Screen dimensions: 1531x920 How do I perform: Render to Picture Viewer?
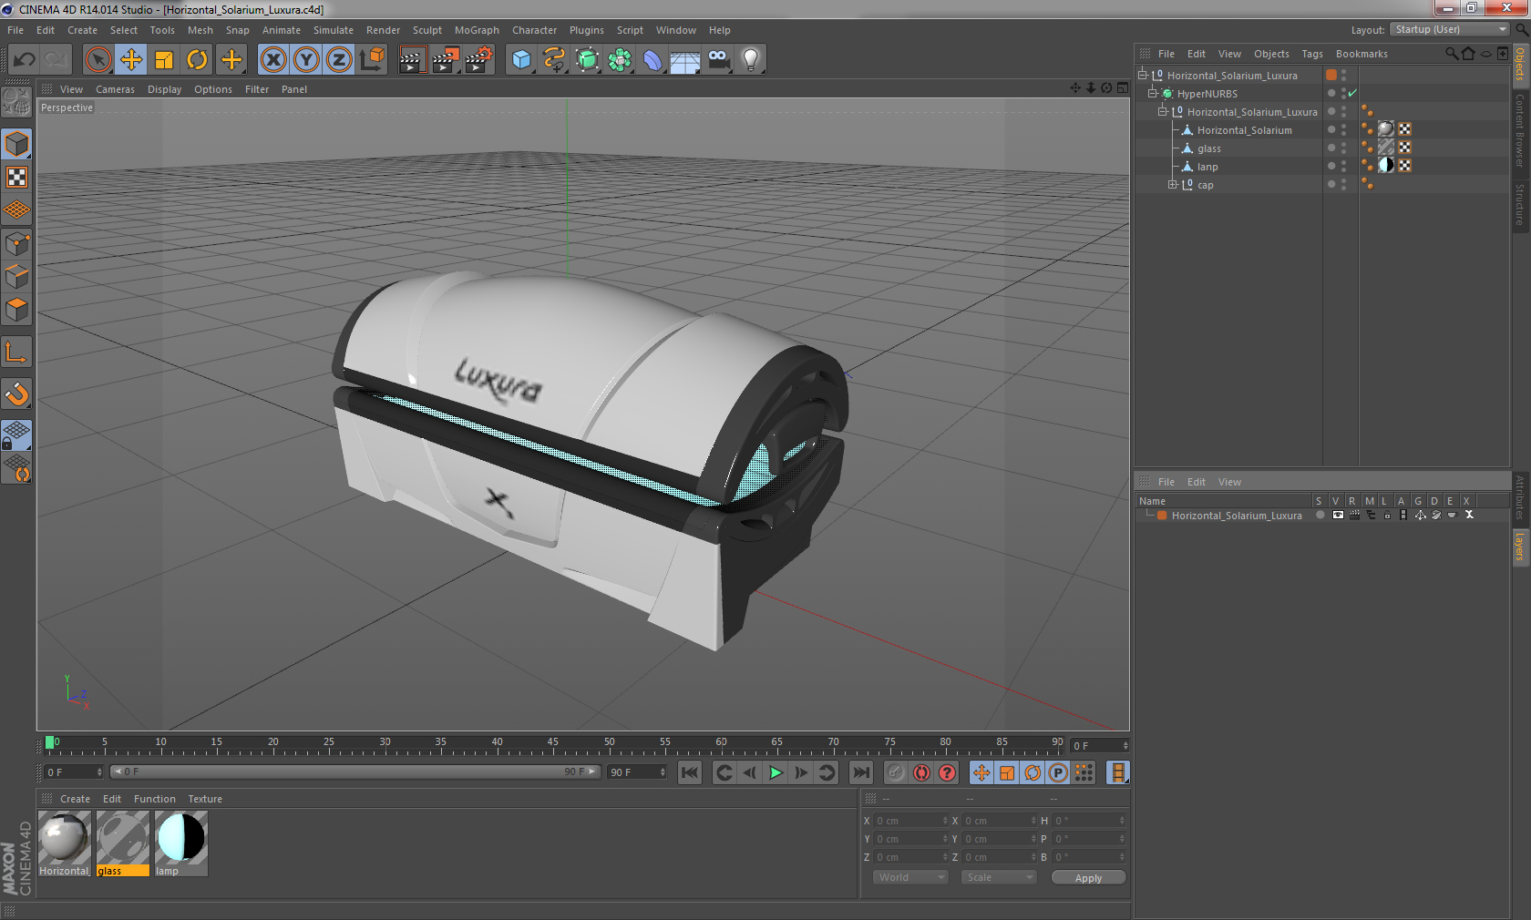click(x=446, y=60)
